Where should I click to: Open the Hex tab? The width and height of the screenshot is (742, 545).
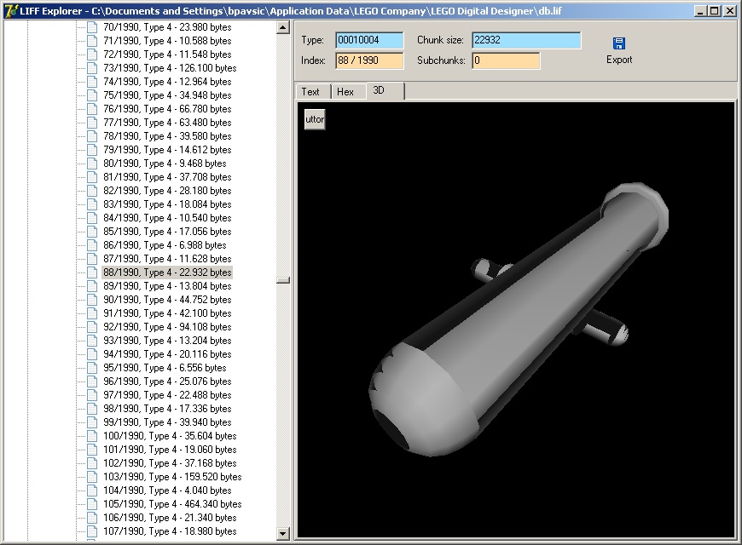345,92
